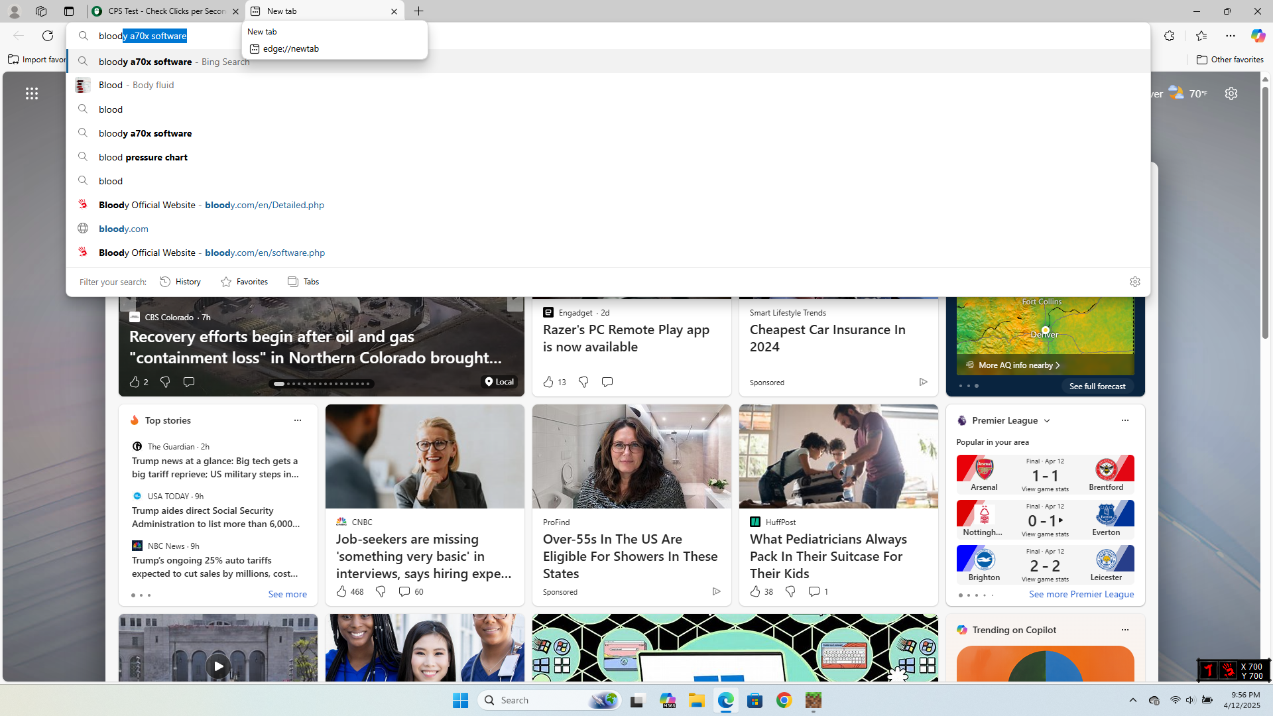The width and height of the screenshot is (1273, 716).
Task: Open Bloody Official Website Detailed.php suggestion
Action: [x=608, y=205]
